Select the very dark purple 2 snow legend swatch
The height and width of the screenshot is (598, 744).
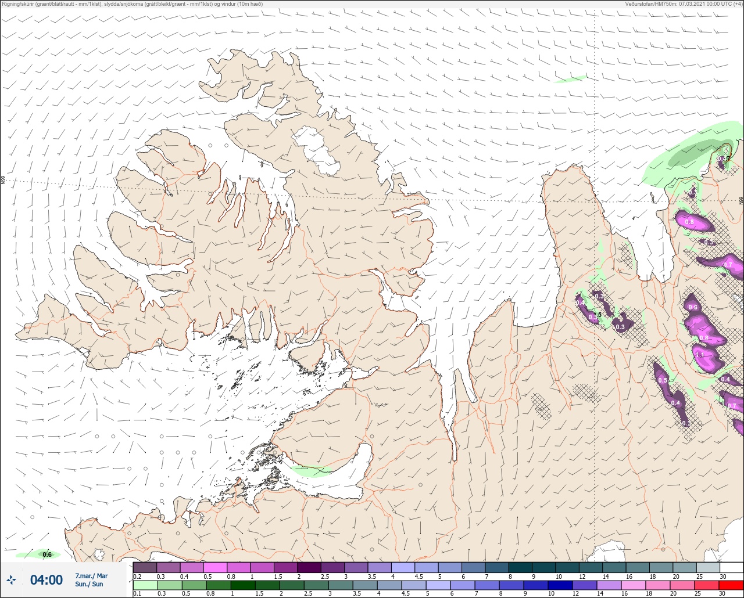coord(309,567)
